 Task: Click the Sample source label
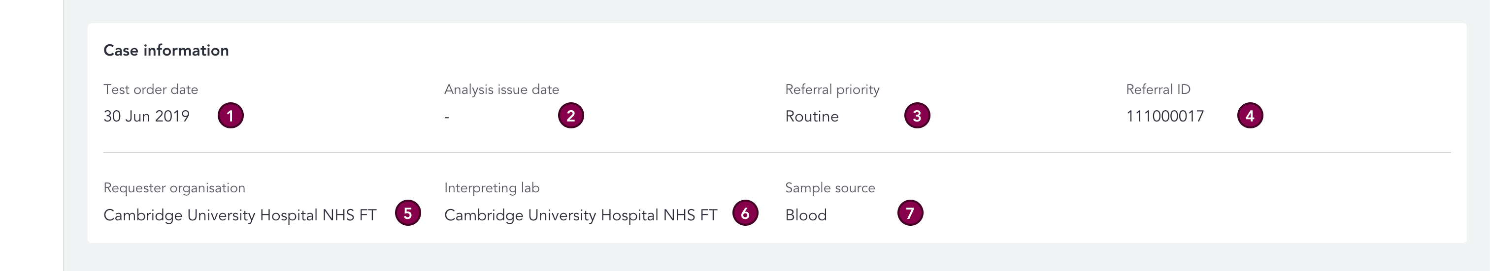(829, 188)
